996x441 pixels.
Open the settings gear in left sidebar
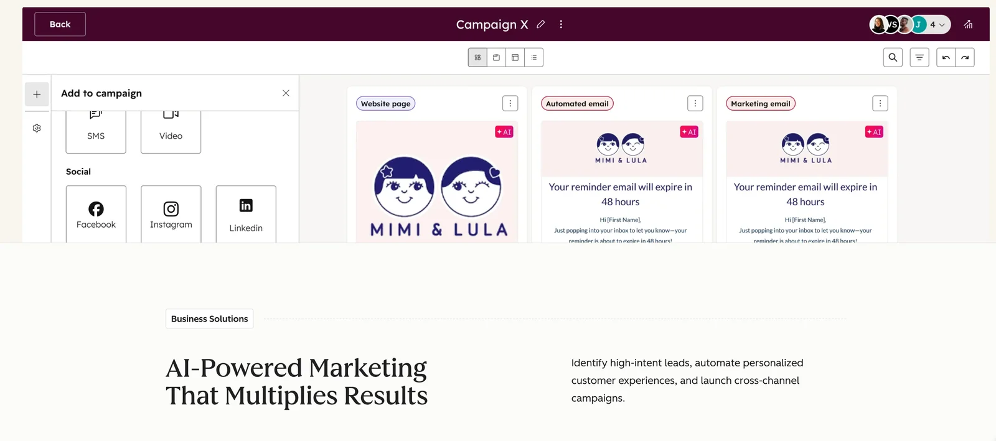tap(37, 128)
